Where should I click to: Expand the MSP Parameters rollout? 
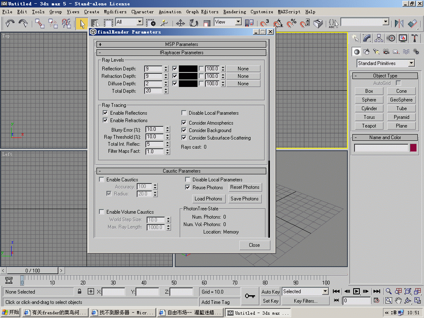coord(181,44)
